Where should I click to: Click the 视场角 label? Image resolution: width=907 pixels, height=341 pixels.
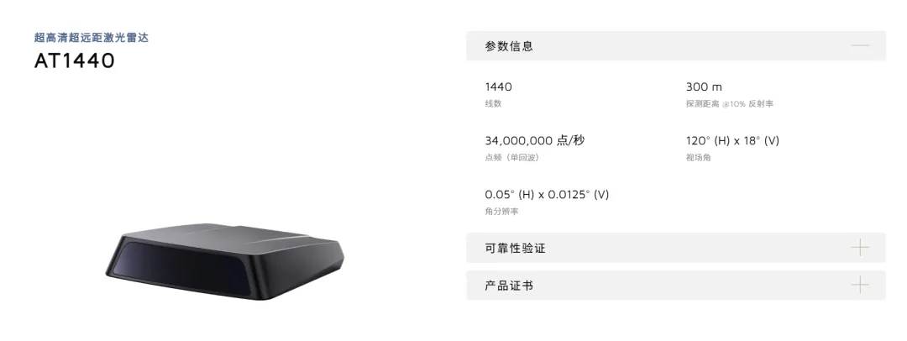[x=698, y=157]
